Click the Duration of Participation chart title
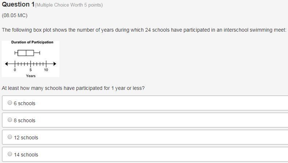Viewport: 288px width, 163px height. pyautogui.click(x=32, y=42)
